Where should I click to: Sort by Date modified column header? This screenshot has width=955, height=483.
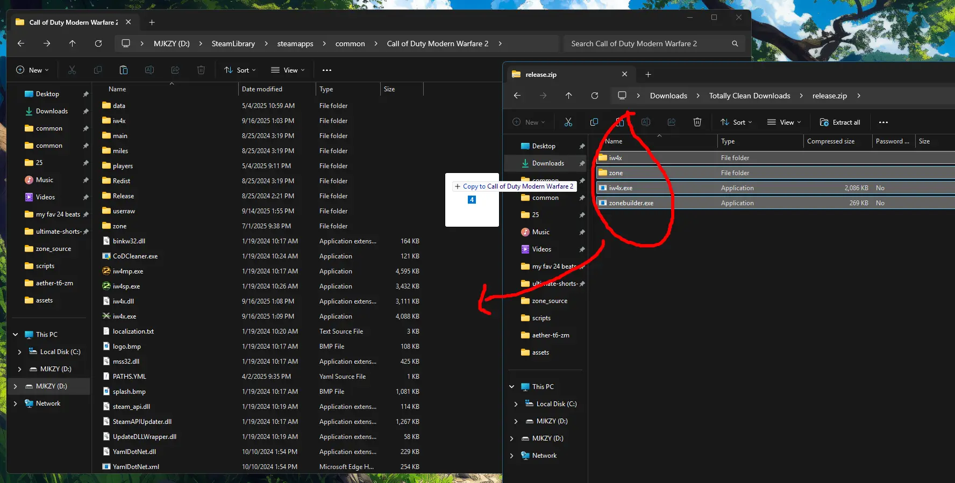coord(277,89)
